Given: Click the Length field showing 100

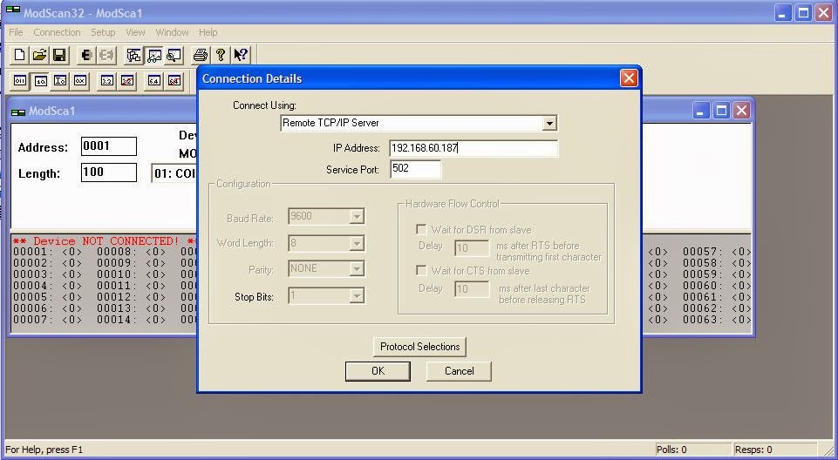Looking at the screenshot, I should pyautogui.click(x=109, y=172).
